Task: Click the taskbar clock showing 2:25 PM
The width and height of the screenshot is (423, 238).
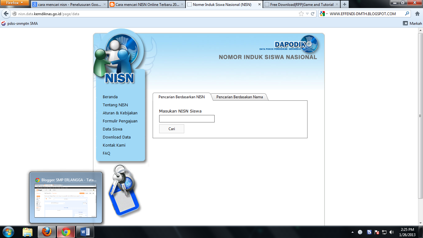Action: (407, 232)
